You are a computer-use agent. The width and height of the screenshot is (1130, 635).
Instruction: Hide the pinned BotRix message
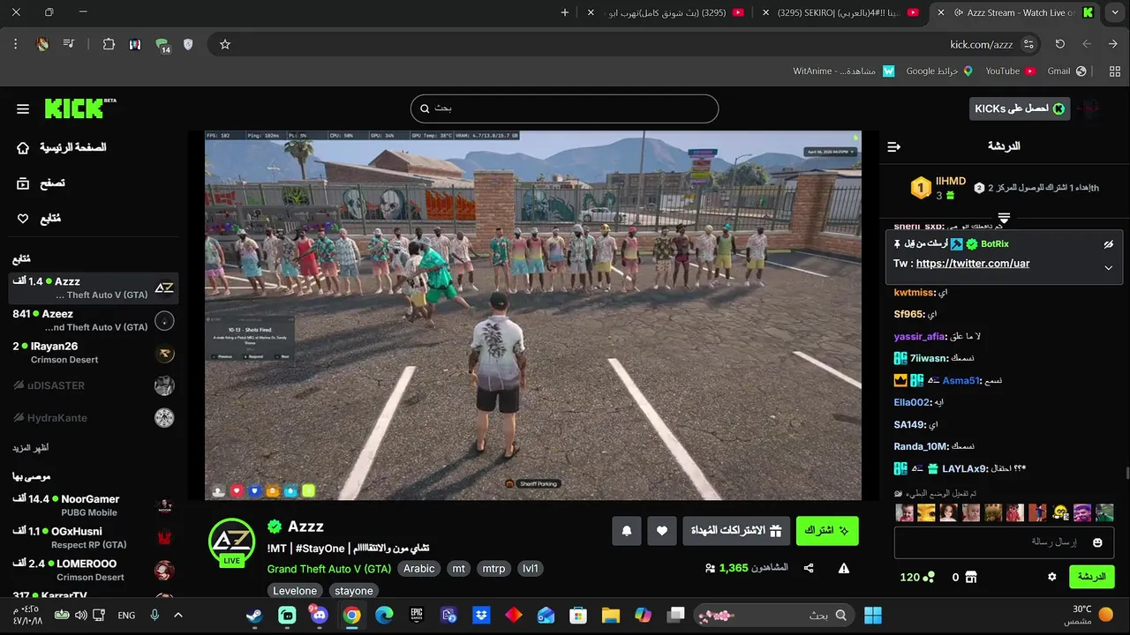1108,244
